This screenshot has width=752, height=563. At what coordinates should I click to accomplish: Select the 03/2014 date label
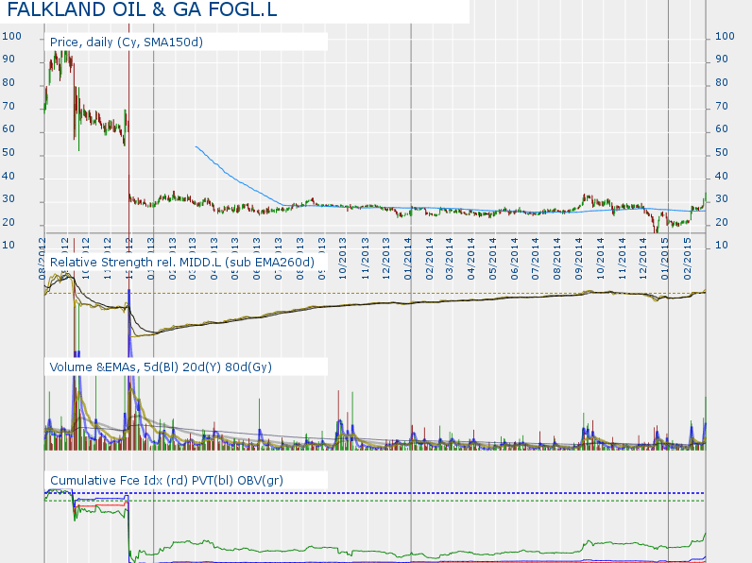[450, 259]
